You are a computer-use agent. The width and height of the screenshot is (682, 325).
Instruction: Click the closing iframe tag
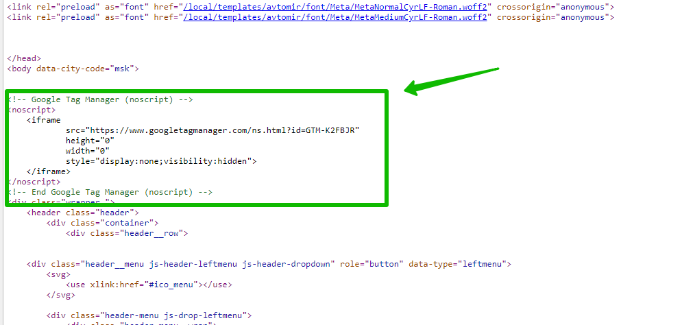point(48,171)
